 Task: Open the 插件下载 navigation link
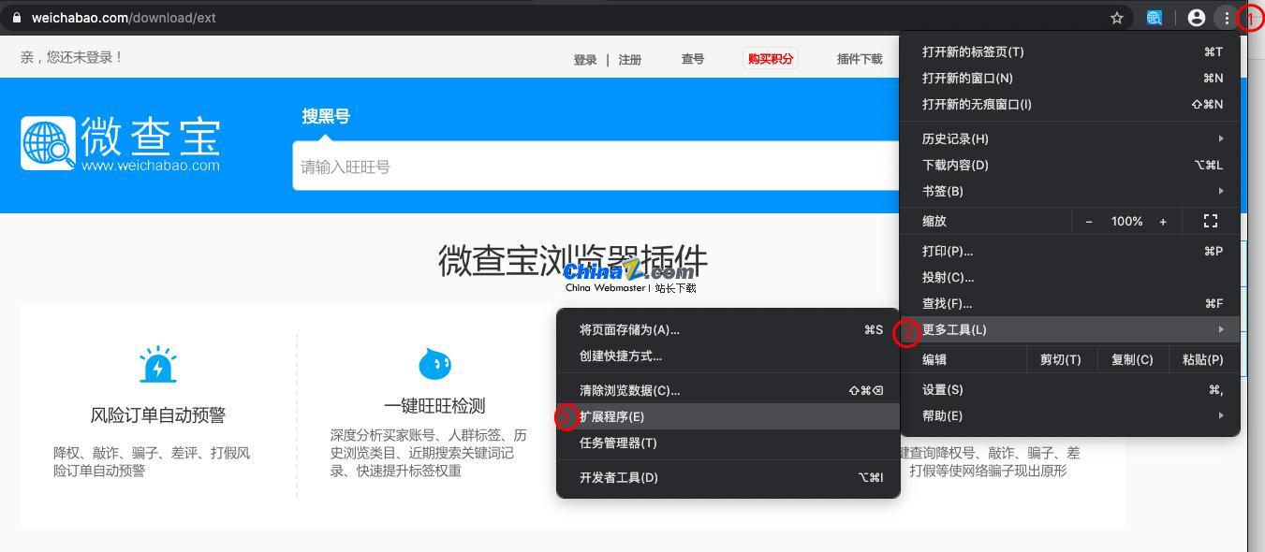pos(860,59)
